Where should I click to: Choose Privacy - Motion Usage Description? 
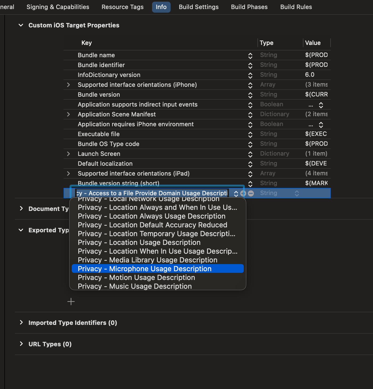(157, 278)
